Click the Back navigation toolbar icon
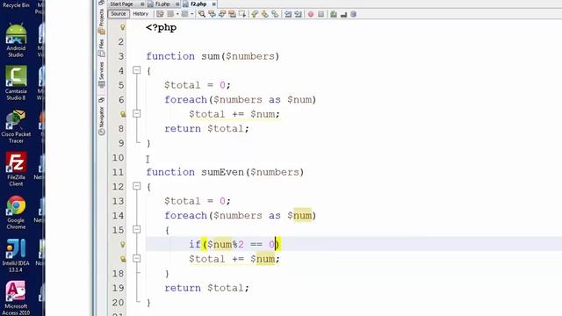The image size is (562, 316). (170, 14)
